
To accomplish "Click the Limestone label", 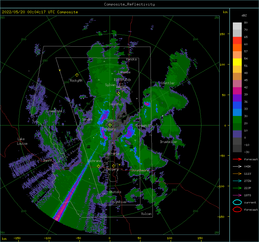I will [x=54, y=111].
